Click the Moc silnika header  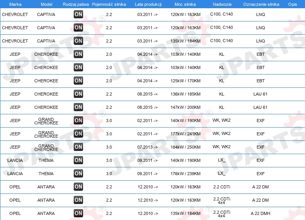pos(185,4)
